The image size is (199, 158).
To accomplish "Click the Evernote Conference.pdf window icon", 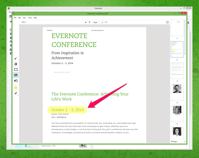I will pos(14,13).
